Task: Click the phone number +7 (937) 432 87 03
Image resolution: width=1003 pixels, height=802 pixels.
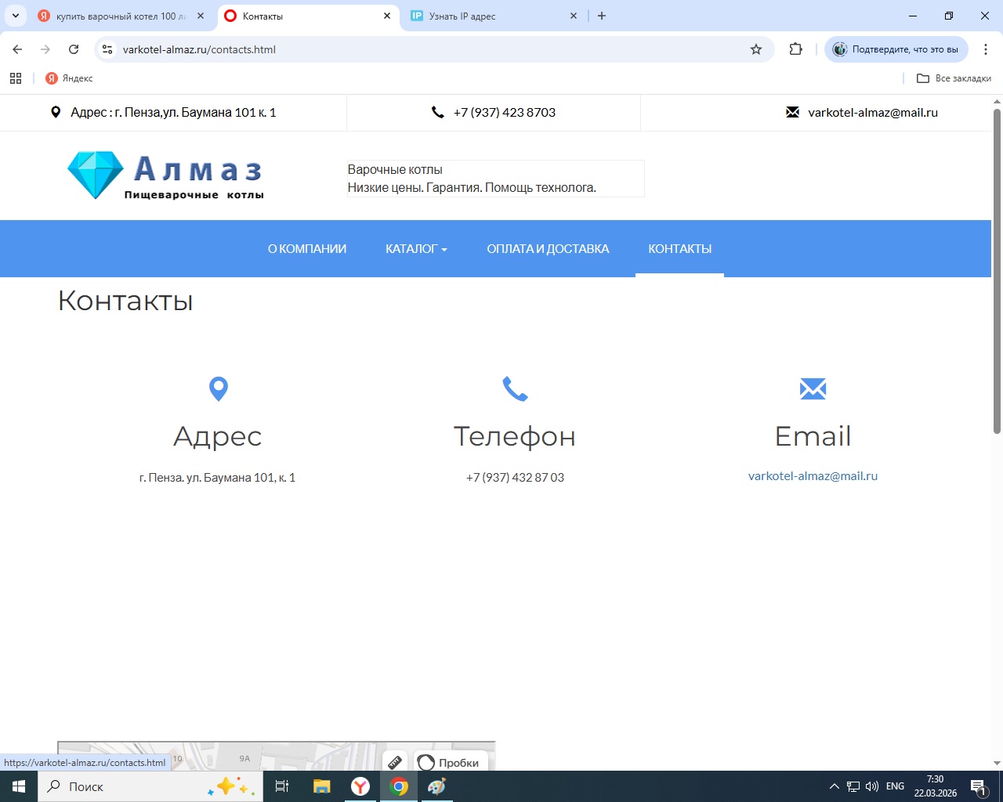Action: (515, 478)
